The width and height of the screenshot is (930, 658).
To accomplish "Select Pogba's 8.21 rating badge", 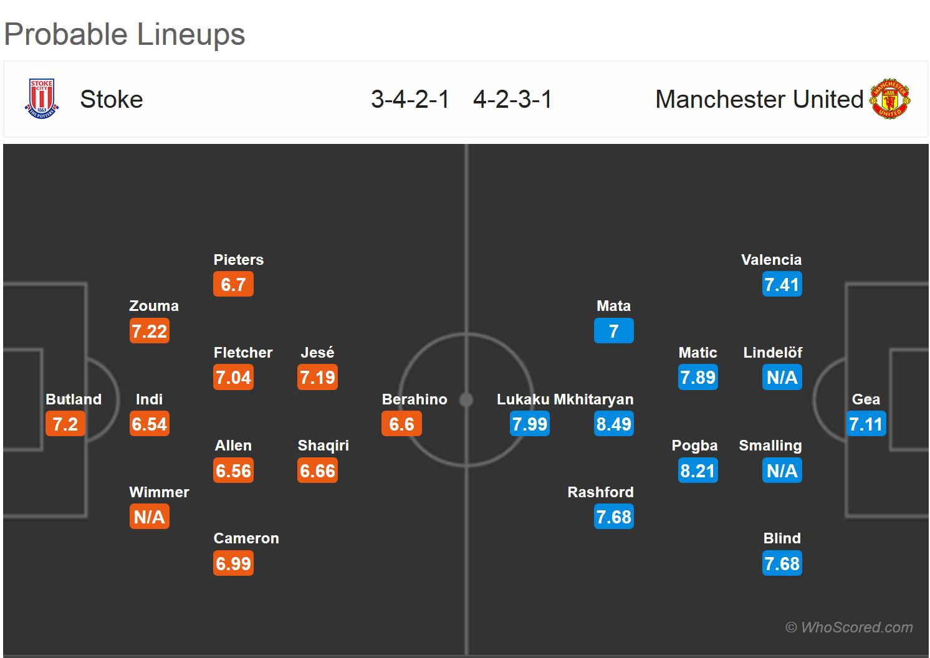I will coord(697,470).
